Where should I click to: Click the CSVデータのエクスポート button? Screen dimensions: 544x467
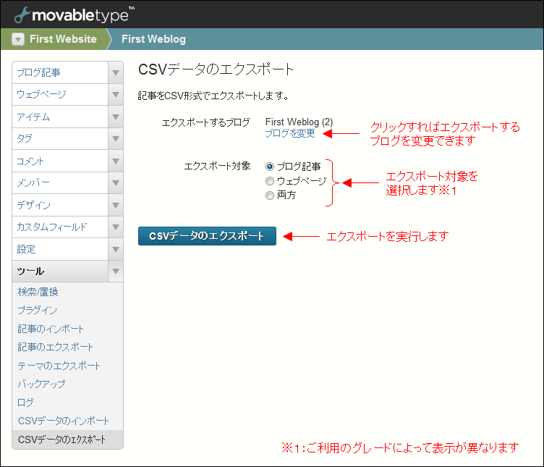click(207, 236)
